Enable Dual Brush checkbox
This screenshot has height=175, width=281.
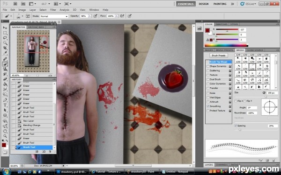pos(208,79)
